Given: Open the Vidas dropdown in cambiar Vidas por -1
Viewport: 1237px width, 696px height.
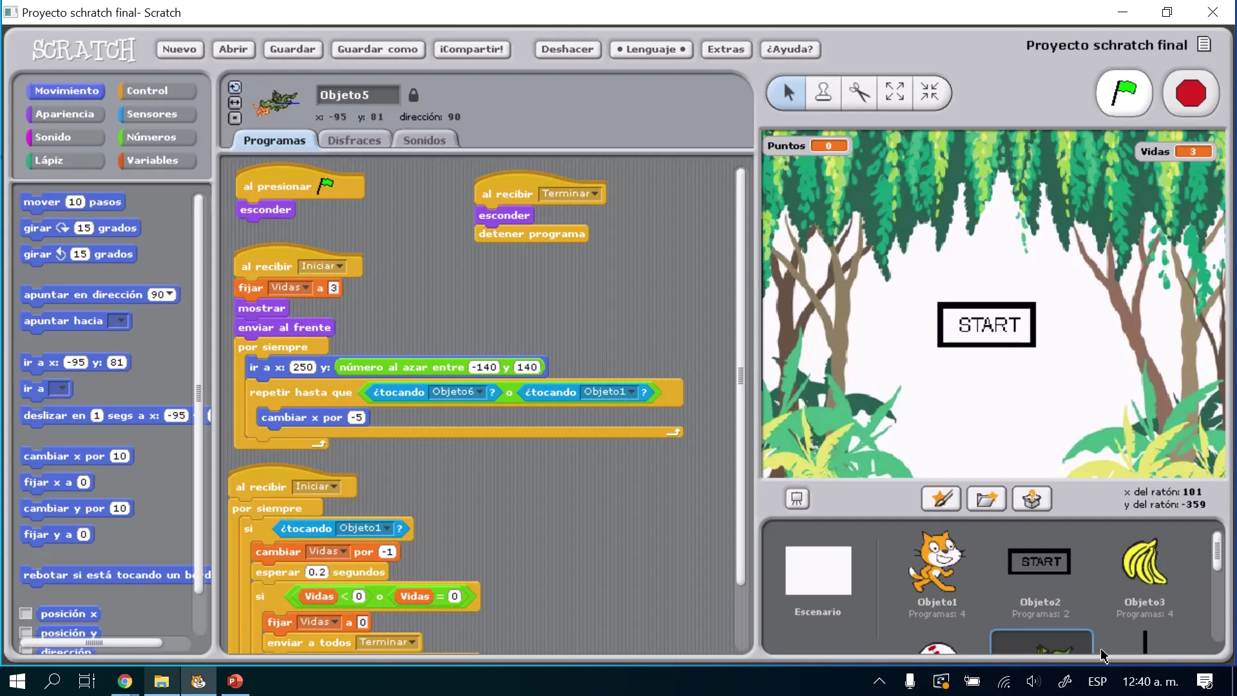Looking at the screenshot, I should pos(327,552).
